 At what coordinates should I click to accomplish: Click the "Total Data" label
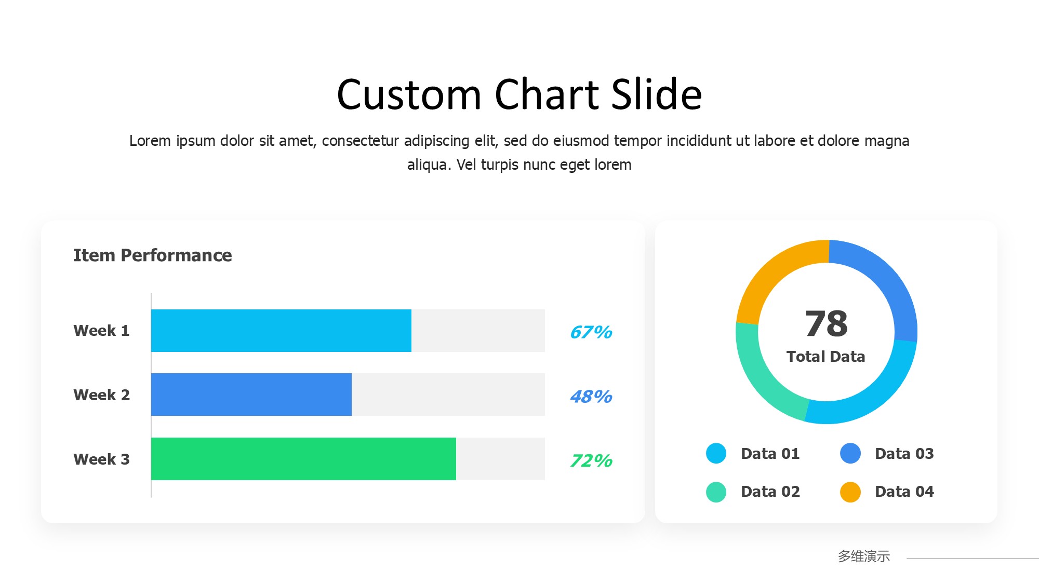tap(826, 357)
